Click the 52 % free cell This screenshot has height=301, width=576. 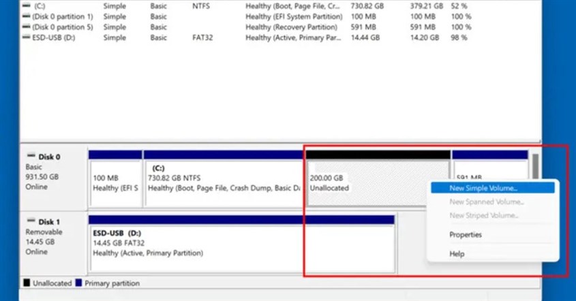tap(459, 6)
